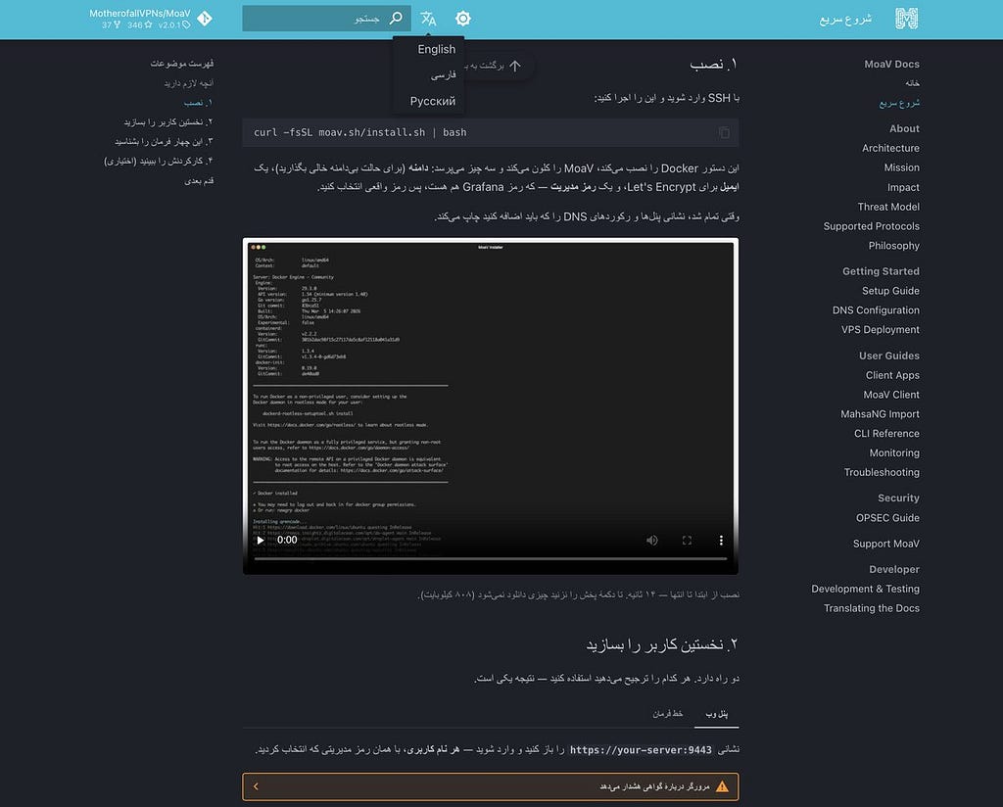
Task: Click the v2.0.1 version tag
Action: (174, 24)
